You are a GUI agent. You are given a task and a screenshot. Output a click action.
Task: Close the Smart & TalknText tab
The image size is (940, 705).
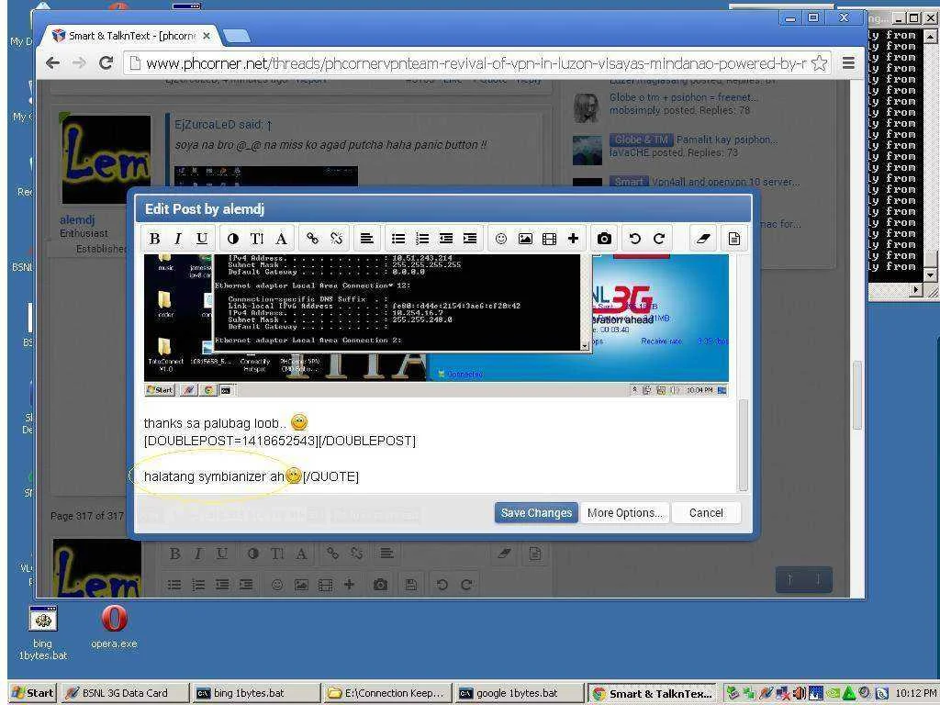click(x=207, y=36)
